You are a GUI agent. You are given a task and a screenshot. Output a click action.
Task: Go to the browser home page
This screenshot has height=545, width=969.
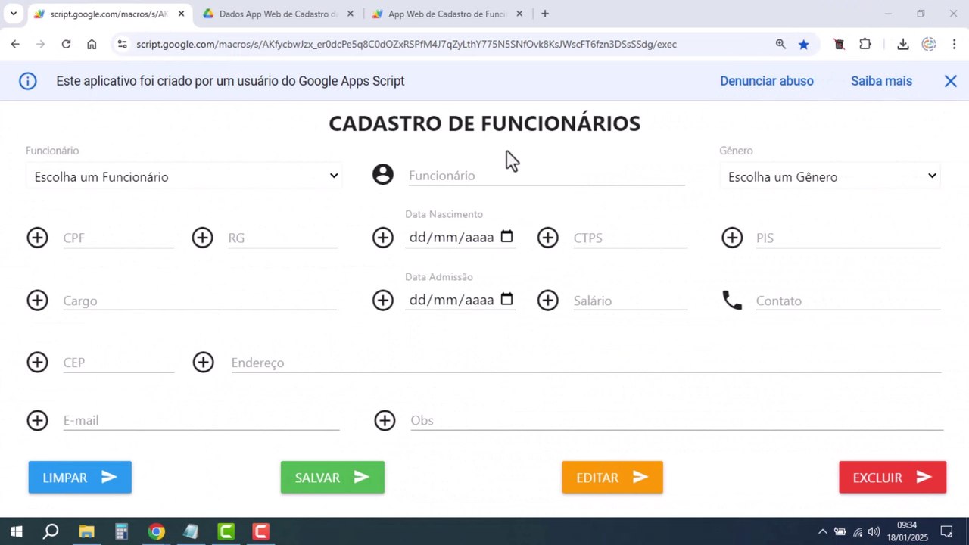(x=92, y=45)
